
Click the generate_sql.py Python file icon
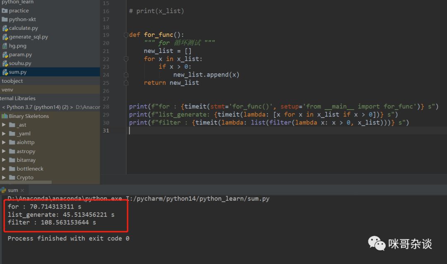[x=5, y=37]
